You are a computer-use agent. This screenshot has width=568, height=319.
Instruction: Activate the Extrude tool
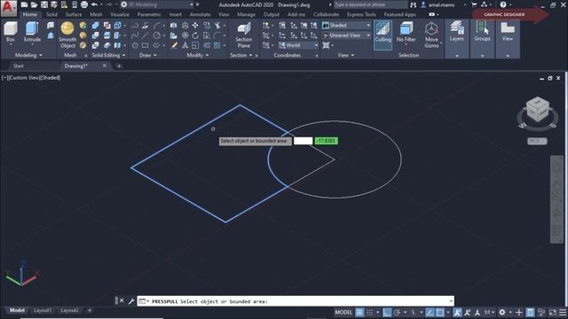point(32,32)
